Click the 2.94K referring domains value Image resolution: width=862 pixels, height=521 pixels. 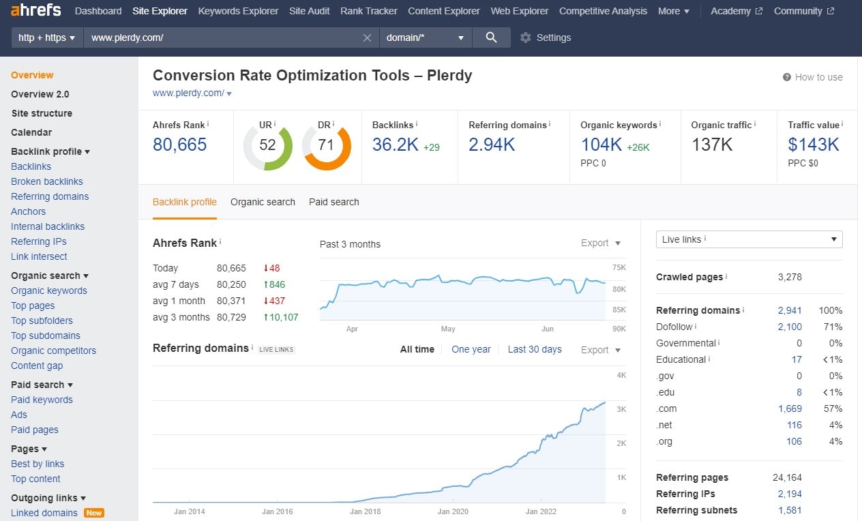[x=492, y=145]
